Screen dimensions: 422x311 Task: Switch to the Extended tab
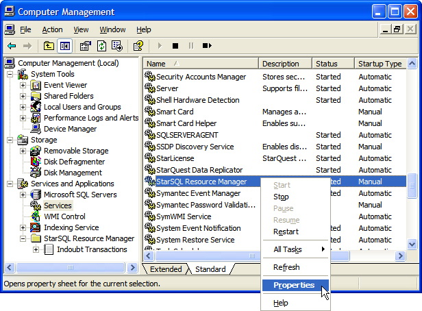(166, 269)
